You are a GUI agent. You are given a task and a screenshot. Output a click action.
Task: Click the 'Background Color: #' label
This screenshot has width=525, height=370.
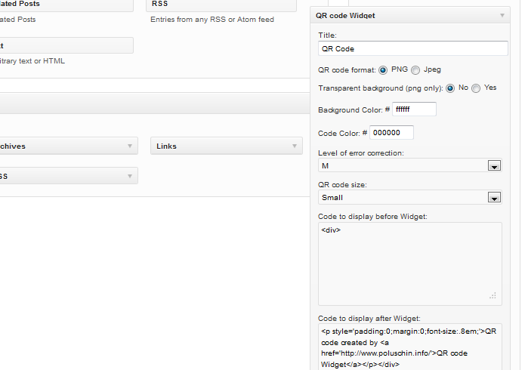point(354,109)
